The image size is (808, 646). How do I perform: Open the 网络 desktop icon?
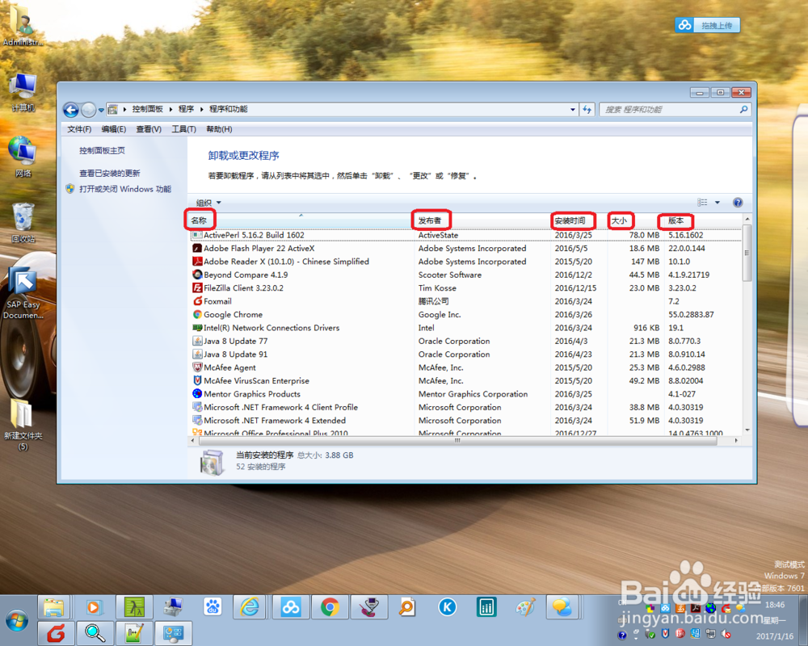pos(23,157)
